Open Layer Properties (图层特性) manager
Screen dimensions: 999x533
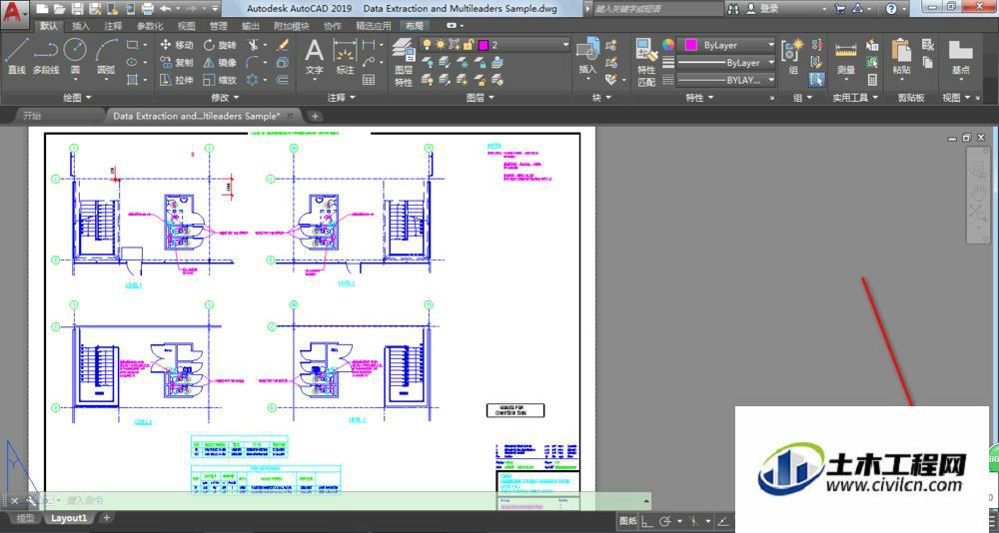click(x=404, y=63)
